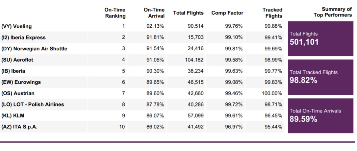Select the Total Flights column header

pos(188,13)
